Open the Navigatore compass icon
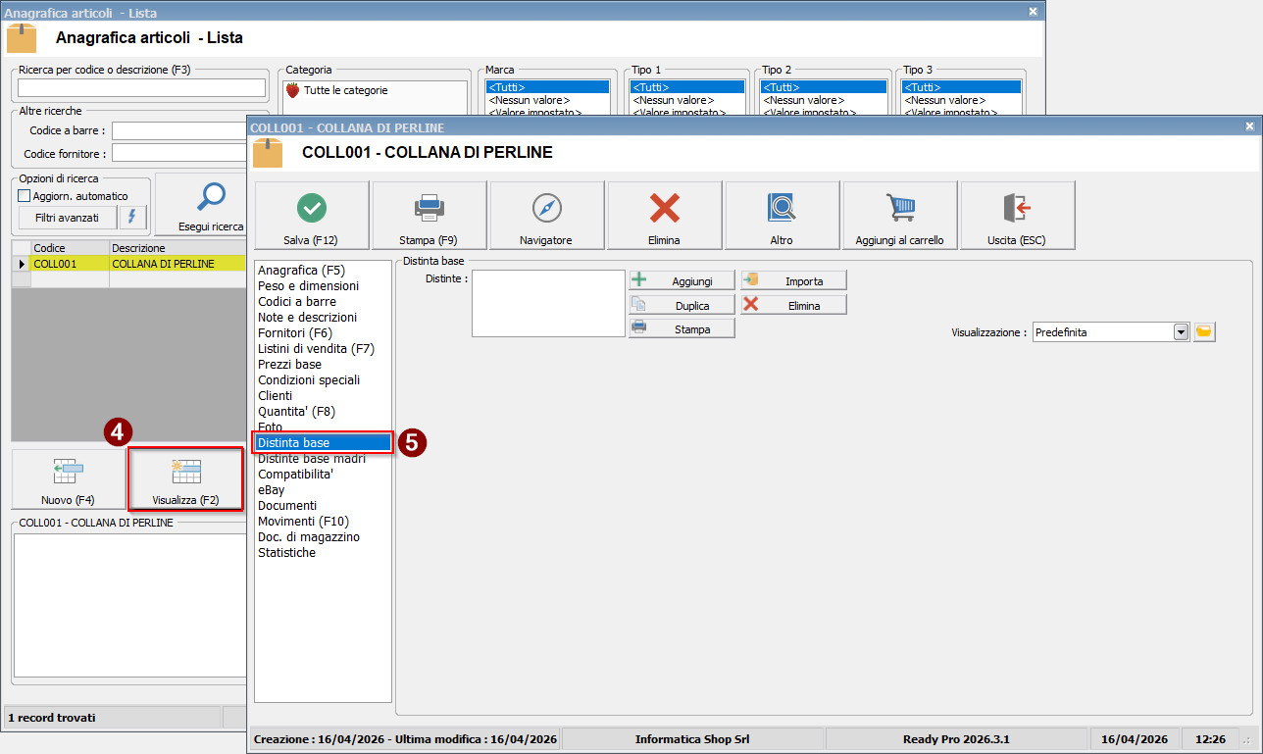The height and width of the screenshot is (754, 1263). coord(546,207)
